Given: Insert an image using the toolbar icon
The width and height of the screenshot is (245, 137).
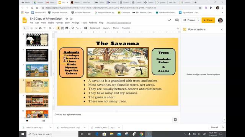Looking at the screenshot, I should click(67, 28).
